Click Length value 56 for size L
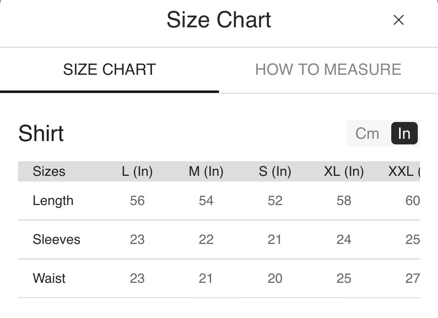The height and width of the screenshot is (318, 438). pyautogui.click(x=137, y=201)
